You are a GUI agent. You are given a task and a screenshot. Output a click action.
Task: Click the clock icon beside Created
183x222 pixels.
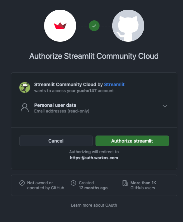pos(73,183)
